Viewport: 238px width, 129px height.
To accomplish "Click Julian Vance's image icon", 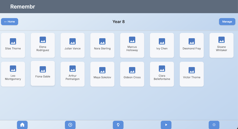I will [x=72, y=41].
